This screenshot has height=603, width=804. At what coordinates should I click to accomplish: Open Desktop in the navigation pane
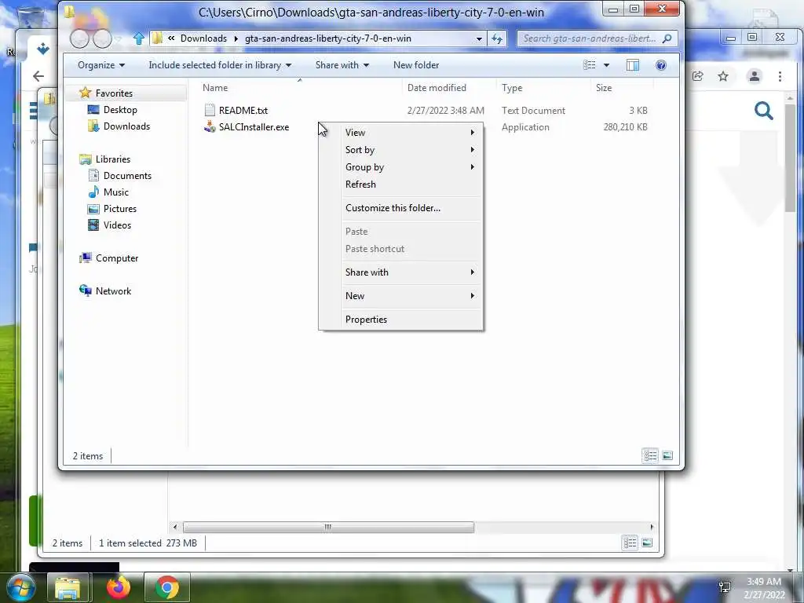tap(120, 110)
